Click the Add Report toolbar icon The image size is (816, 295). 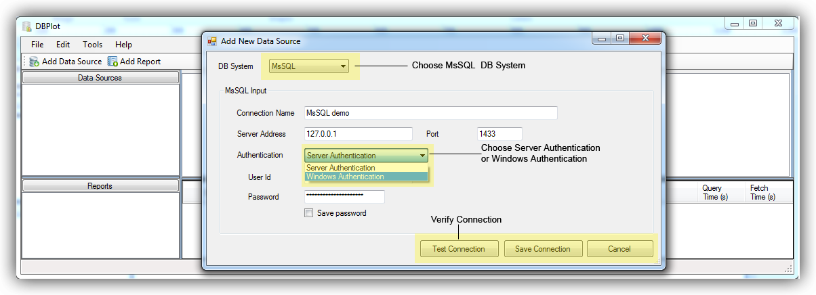[x=113, y=62]
